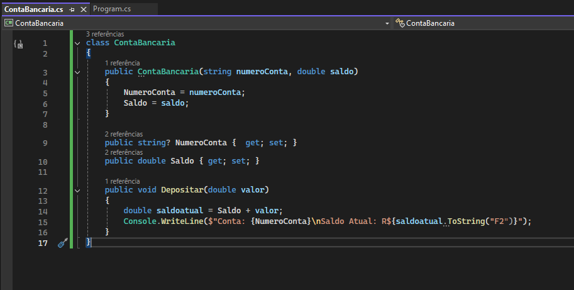Viewport: 574px width, 290px height.
Task: Click line number 9 in the margin
Action: click(45, 143)
